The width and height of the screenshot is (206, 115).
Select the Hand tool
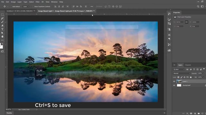[x=2, y=36]
